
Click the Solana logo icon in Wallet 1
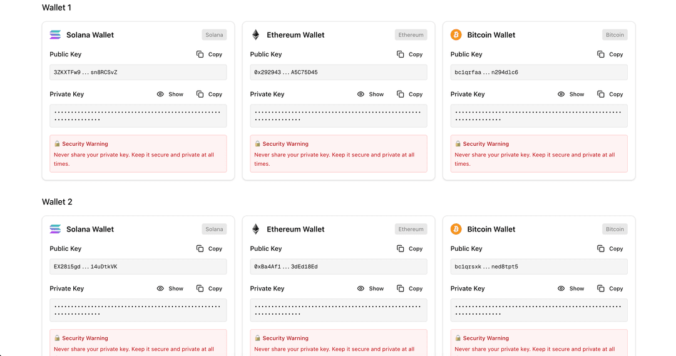(x=55, y=35)
